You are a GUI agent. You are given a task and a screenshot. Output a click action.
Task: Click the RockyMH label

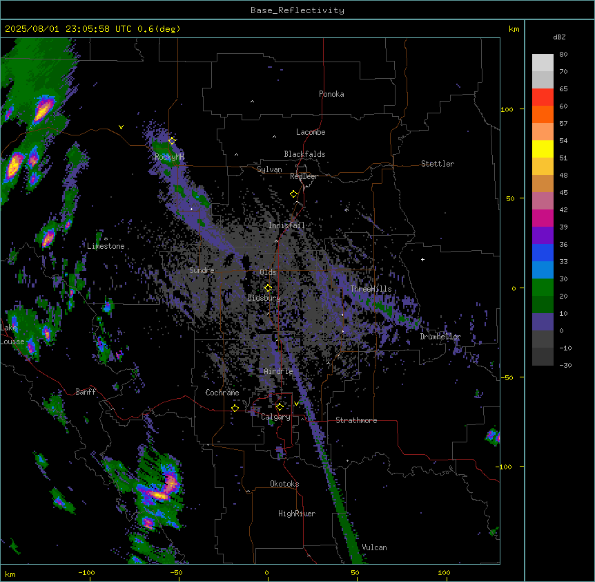(169, 157)
